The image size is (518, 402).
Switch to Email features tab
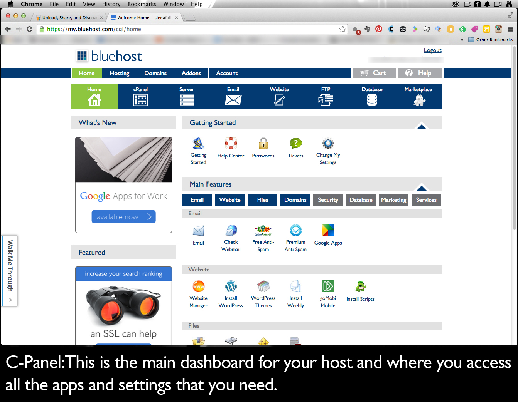click(x=197, y=200)
